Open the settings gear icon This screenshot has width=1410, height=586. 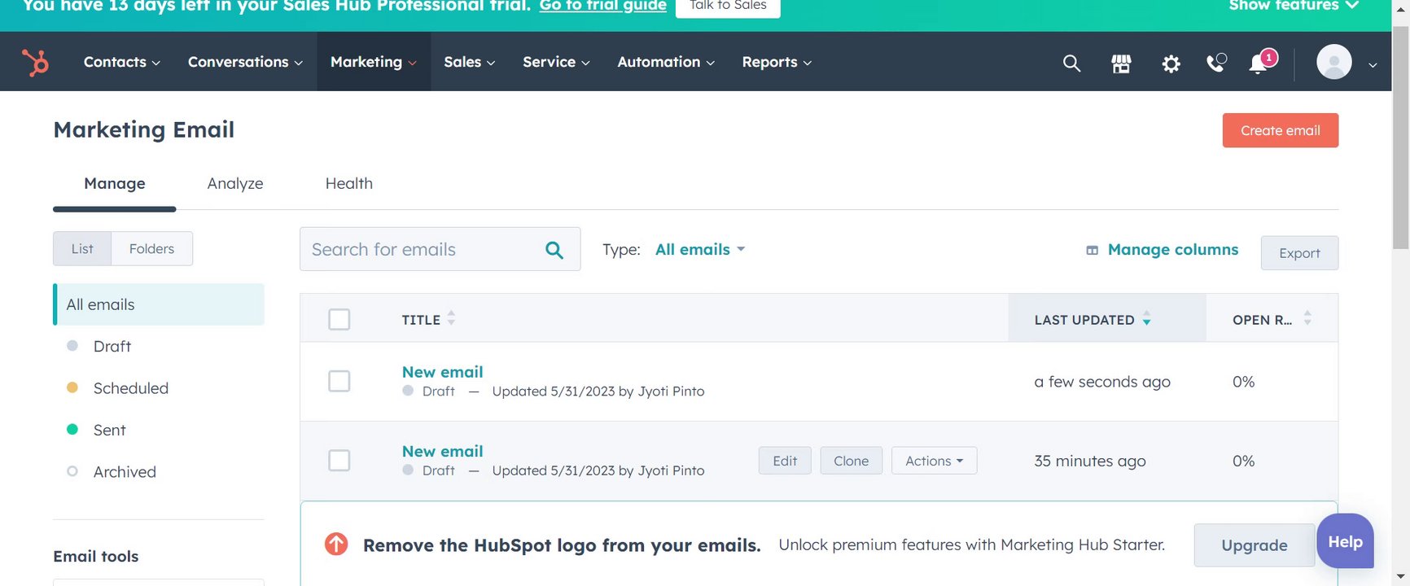(1171, 63)
